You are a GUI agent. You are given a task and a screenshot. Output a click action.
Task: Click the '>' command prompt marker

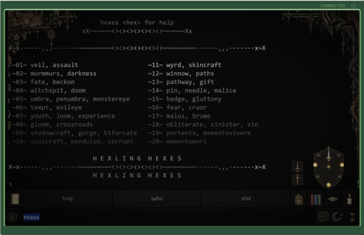pos(10,184)
